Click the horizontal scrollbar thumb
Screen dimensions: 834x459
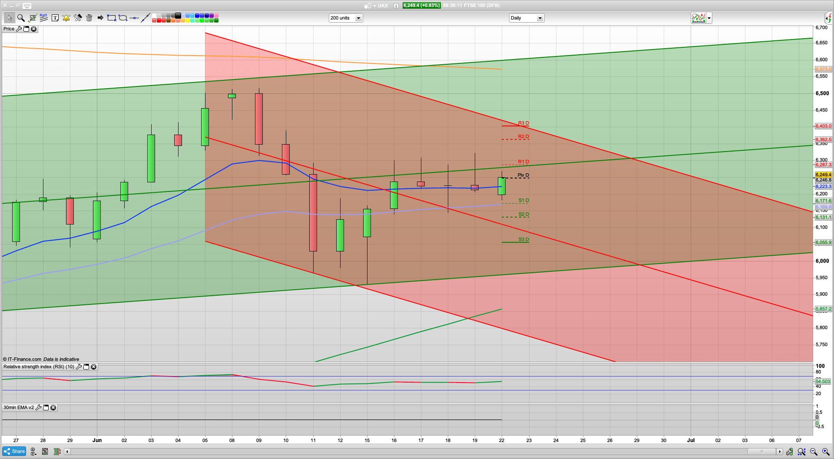tap(761, 452)
